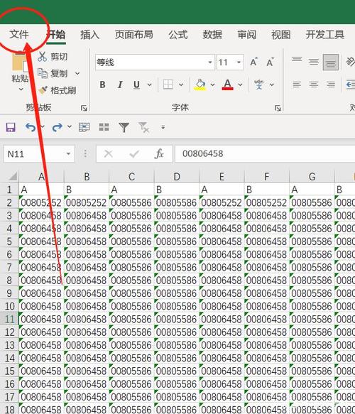Expand the redo history dropdown
The width and height of the screenshot is (355, 414).
[70, 126]
